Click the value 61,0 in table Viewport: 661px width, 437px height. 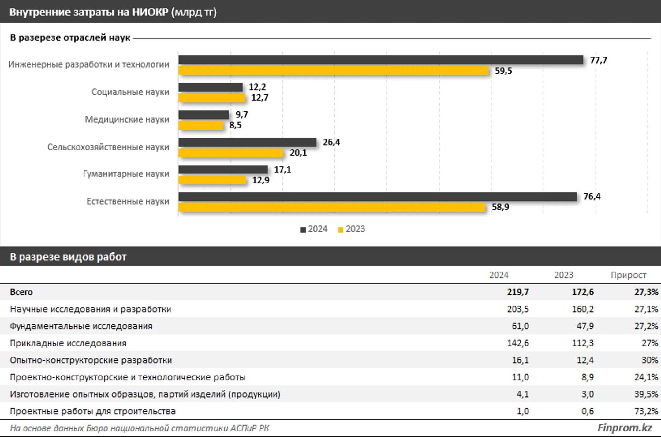520,326
